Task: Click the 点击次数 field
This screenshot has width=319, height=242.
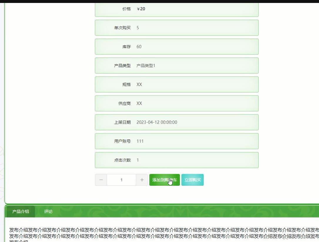Action: 176,160
